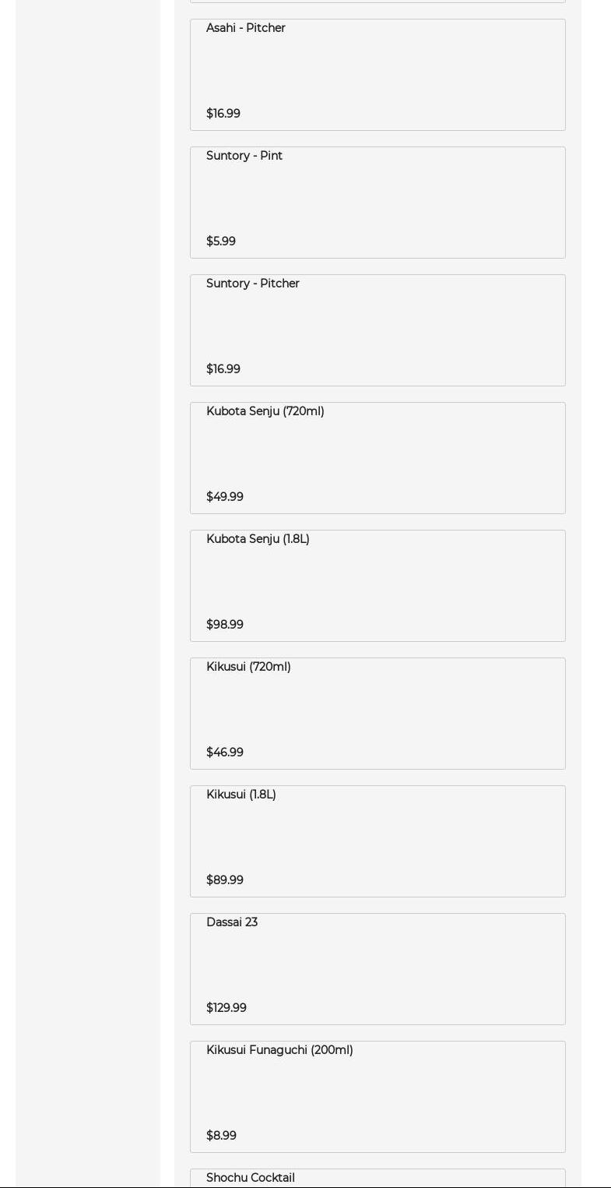This screenshot has height=1188, width=611.
Task: Pick the Kikusui (1.8L) bottle card
Action: (377, 841)
